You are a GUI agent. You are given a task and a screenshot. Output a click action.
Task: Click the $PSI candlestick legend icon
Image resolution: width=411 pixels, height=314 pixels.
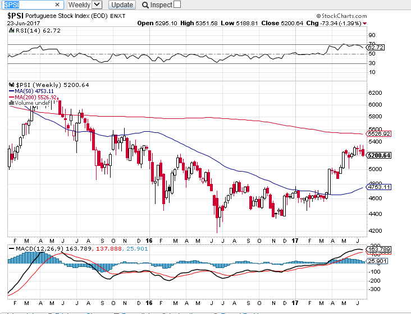tap(11, 85)
